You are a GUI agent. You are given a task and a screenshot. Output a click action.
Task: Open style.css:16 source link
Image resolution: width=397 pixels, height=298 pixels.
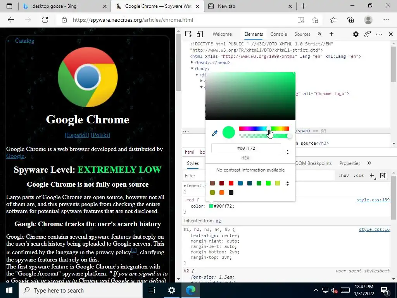[x=374, y=230]
